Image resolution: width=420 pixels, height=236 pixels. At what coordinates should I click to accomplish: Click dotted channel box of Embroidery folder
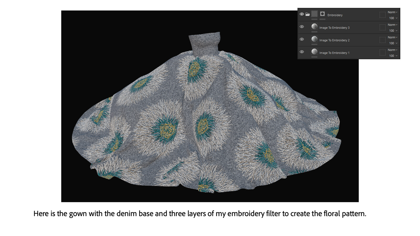[382, 15]
